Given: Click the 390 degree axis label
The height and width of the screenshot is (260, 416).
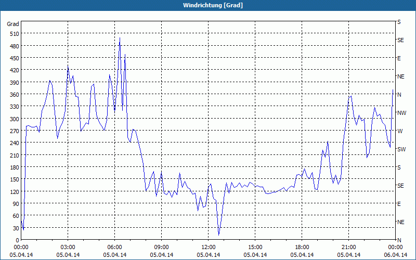Looking at the screenshot, I should [x=15, y=82].
